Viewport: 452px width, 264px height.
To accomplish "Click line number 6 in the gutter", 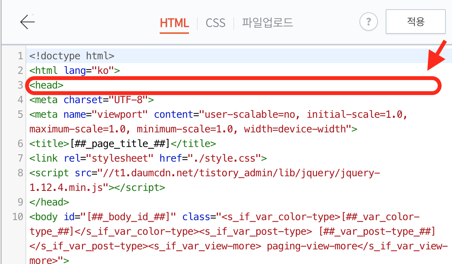I will (x=20, y=144).
